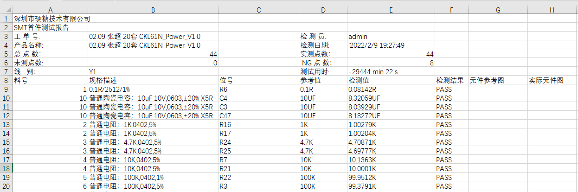Click the 工 单 号 label cell
Viewport: 578px width, 192px height.
(x=50, y=37)
